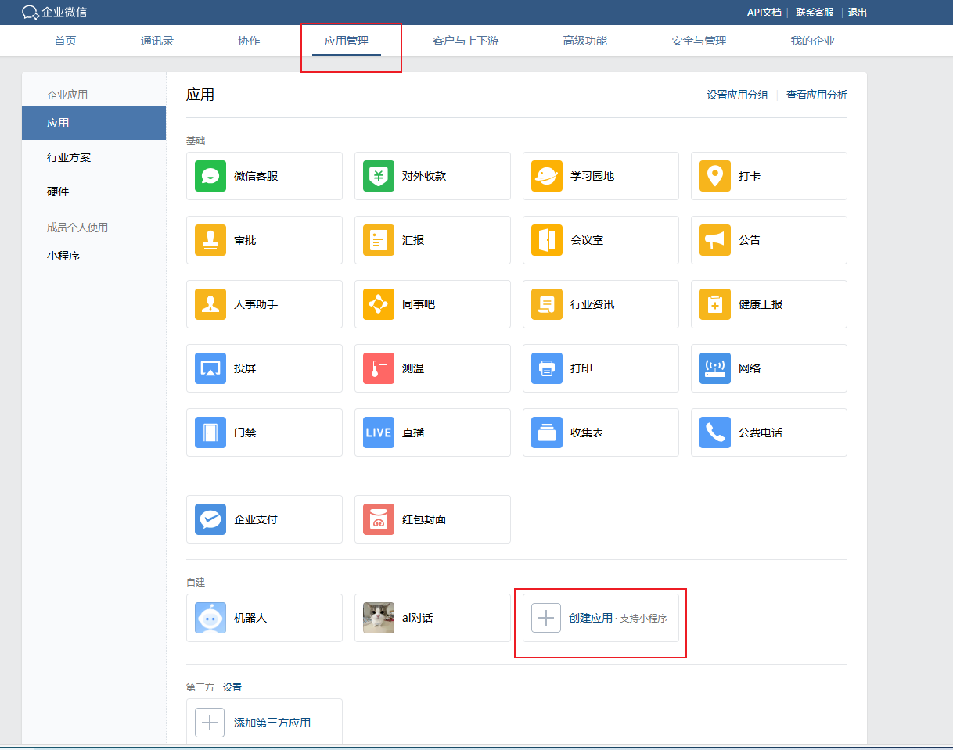Open the 收集表 form icon
The height and width of the screenshot is (750, 953).
(547, 432)
